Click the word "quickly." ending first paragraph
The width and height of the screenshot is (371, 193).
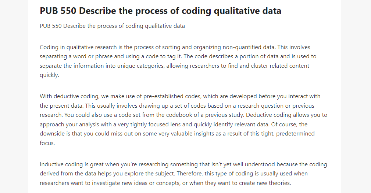[x=49, y=75]
